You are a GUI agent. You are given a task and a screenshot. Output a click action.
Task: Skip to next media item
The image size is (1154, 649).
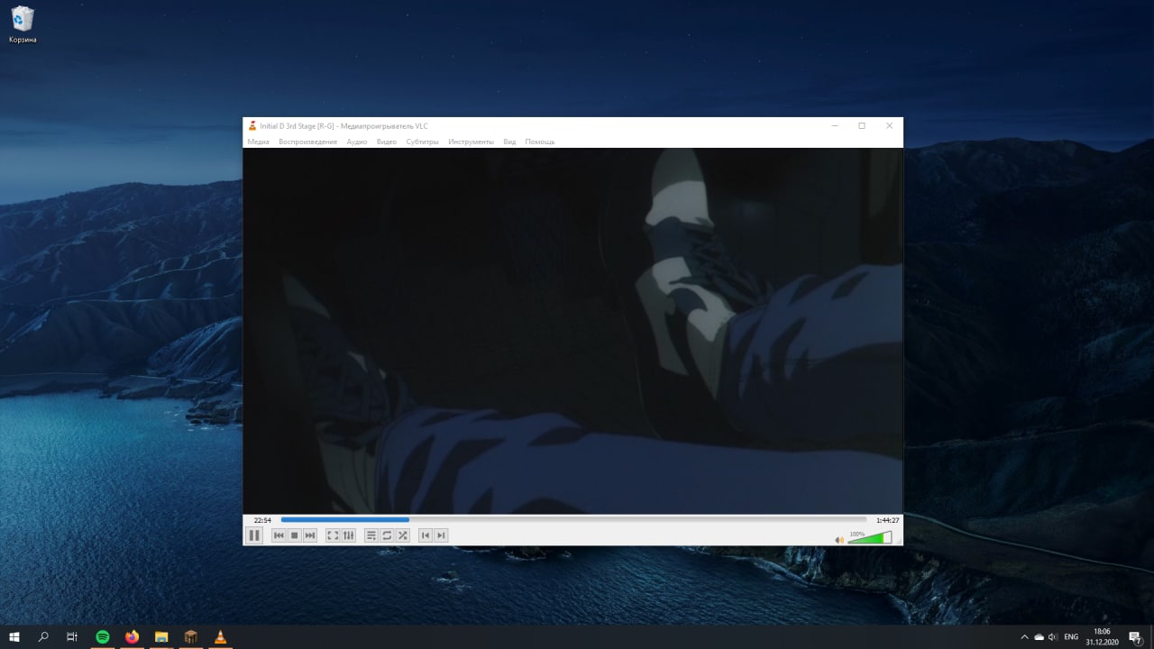310,535
